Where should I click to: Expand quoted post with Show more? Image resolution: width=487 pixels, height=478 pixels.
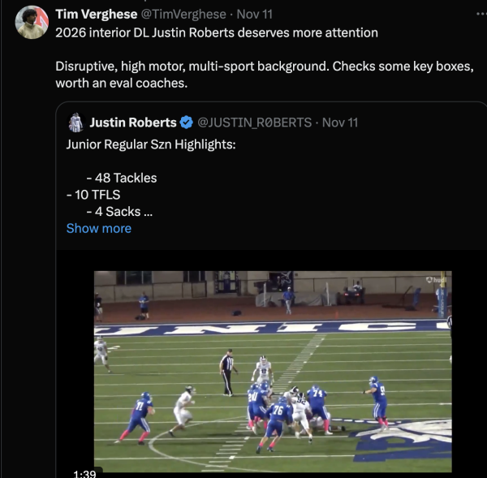point(98,229)
